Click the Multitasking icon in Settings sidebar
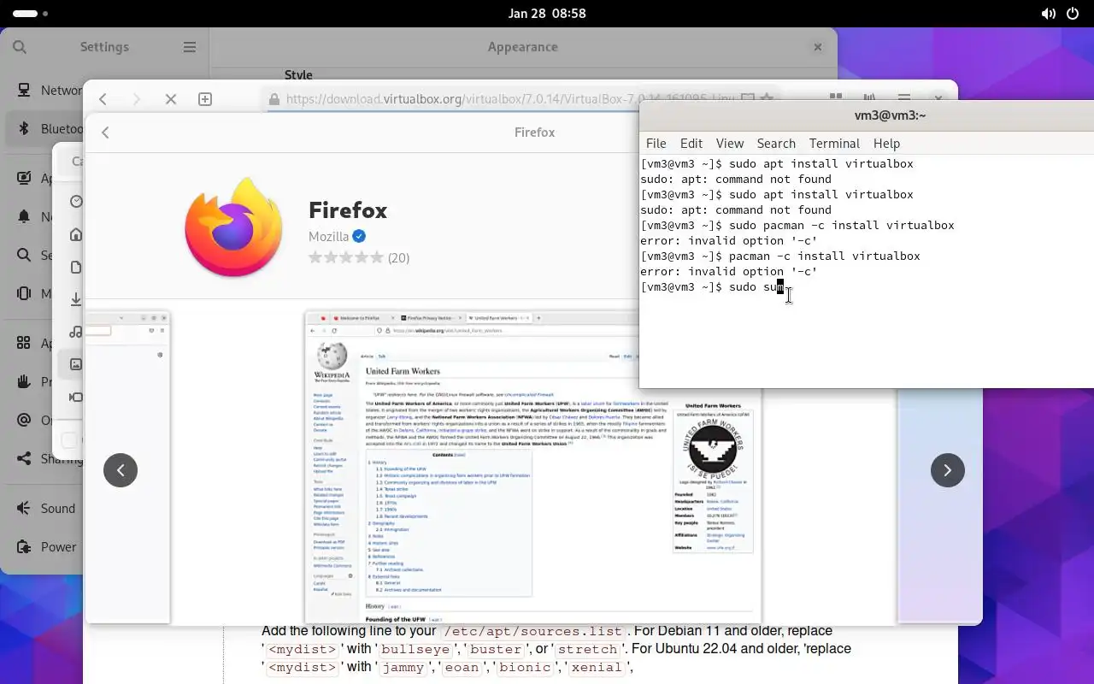 [24, 293]
